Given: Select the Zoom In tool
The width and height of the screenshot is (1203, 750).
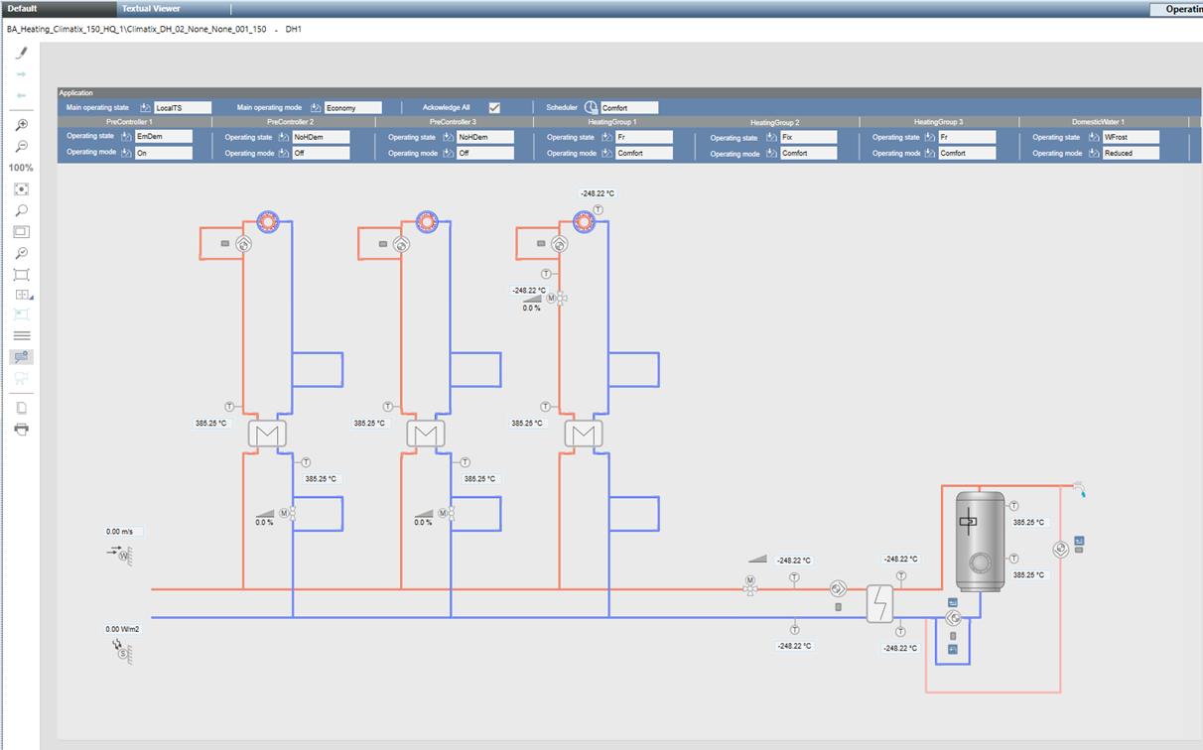Looking at the screenshot, I should pos(21,126).
